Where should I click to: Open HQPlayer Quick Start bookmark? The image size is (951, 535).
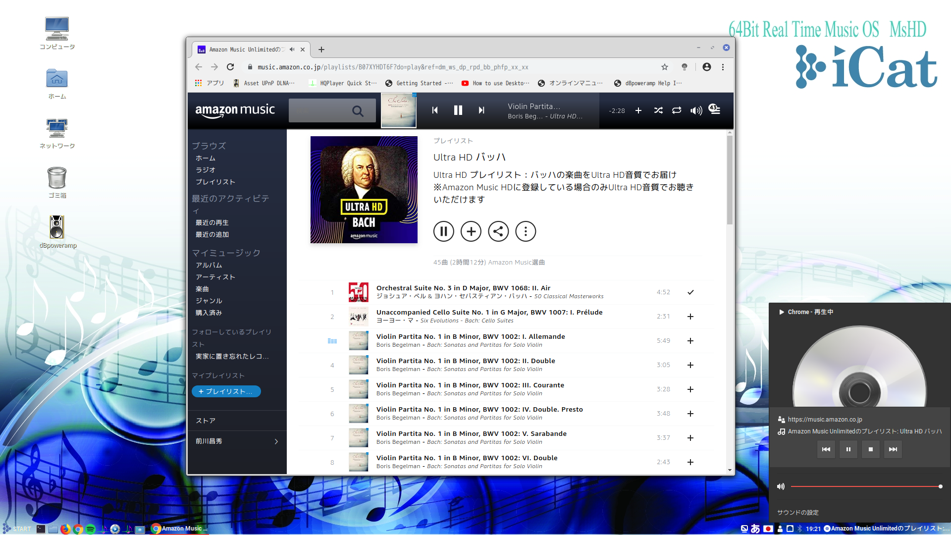tap(343, 83)
